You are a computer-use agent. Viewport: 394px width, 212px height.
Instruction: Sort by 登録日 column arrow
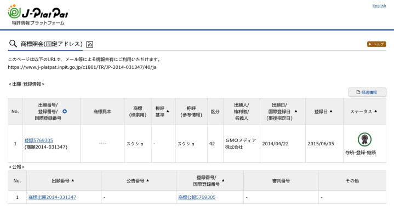click(x=331, y=111)
